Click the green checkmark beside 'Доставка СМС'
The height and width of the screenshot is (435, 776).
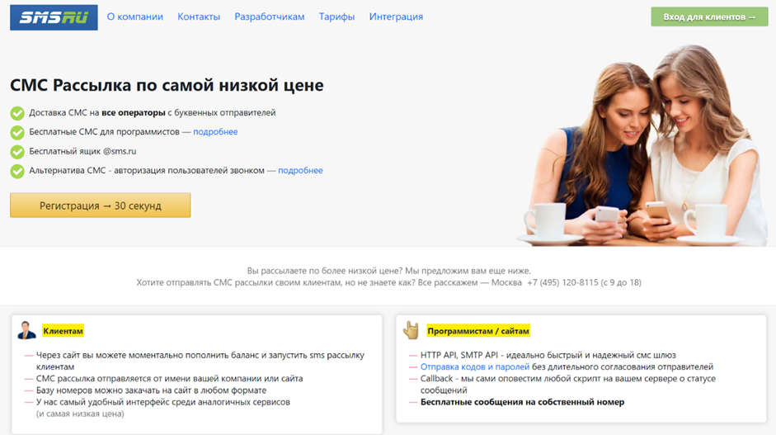pos(17,113)
